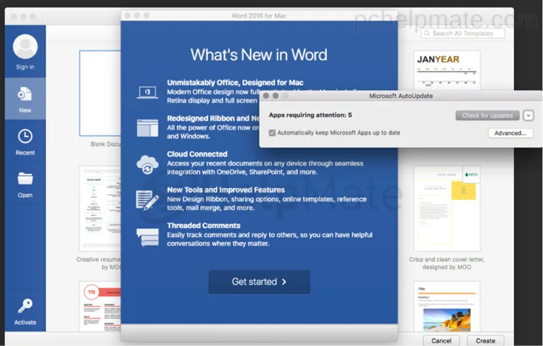Viewport: 543px width, 346px height.
Task: Click the Create button
Action: coord(485,341)
